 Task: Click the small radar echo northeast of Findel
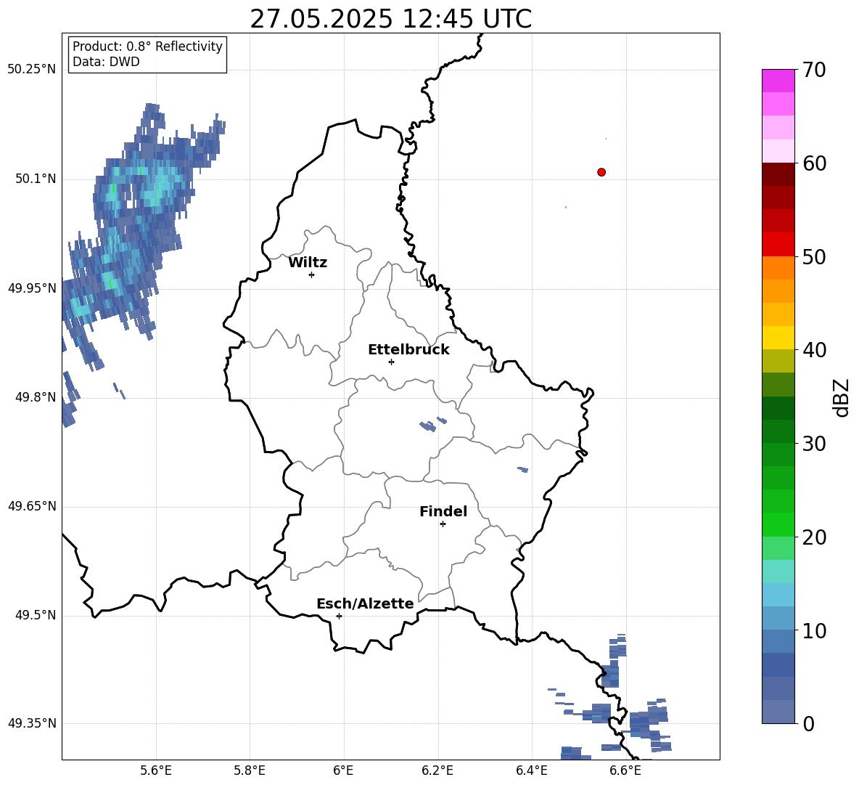coord(522,469)
